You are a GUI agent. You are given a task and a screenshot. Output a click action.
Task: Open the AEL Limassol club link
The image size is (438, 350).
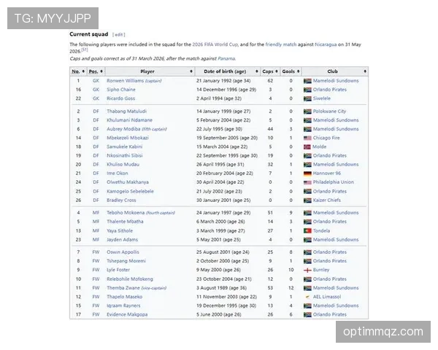pos(327,297)
